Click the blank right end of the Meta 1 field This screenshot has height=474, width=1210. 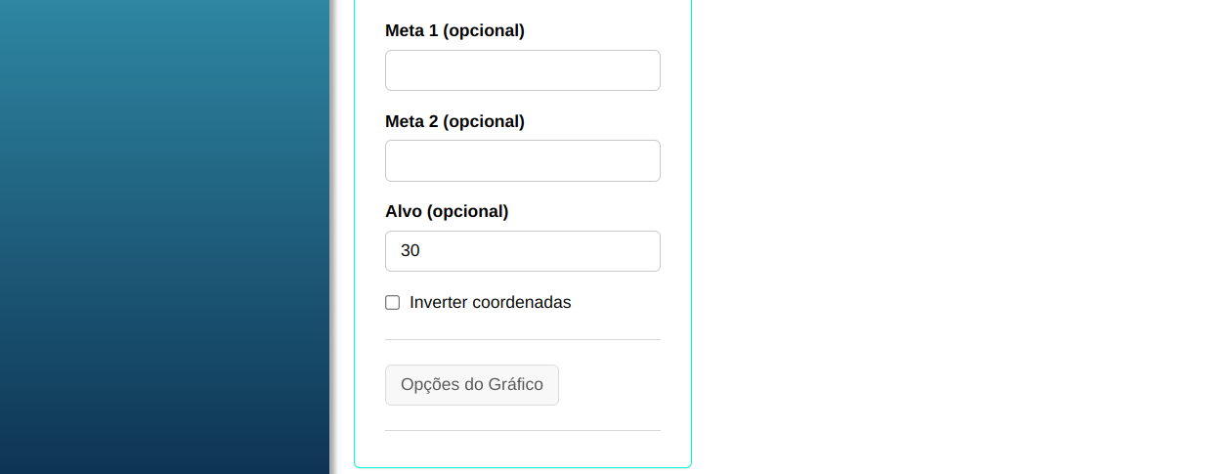635,70
